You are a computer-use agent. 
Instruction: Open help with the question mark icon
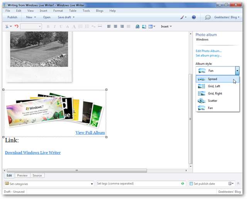pos(194,17)
